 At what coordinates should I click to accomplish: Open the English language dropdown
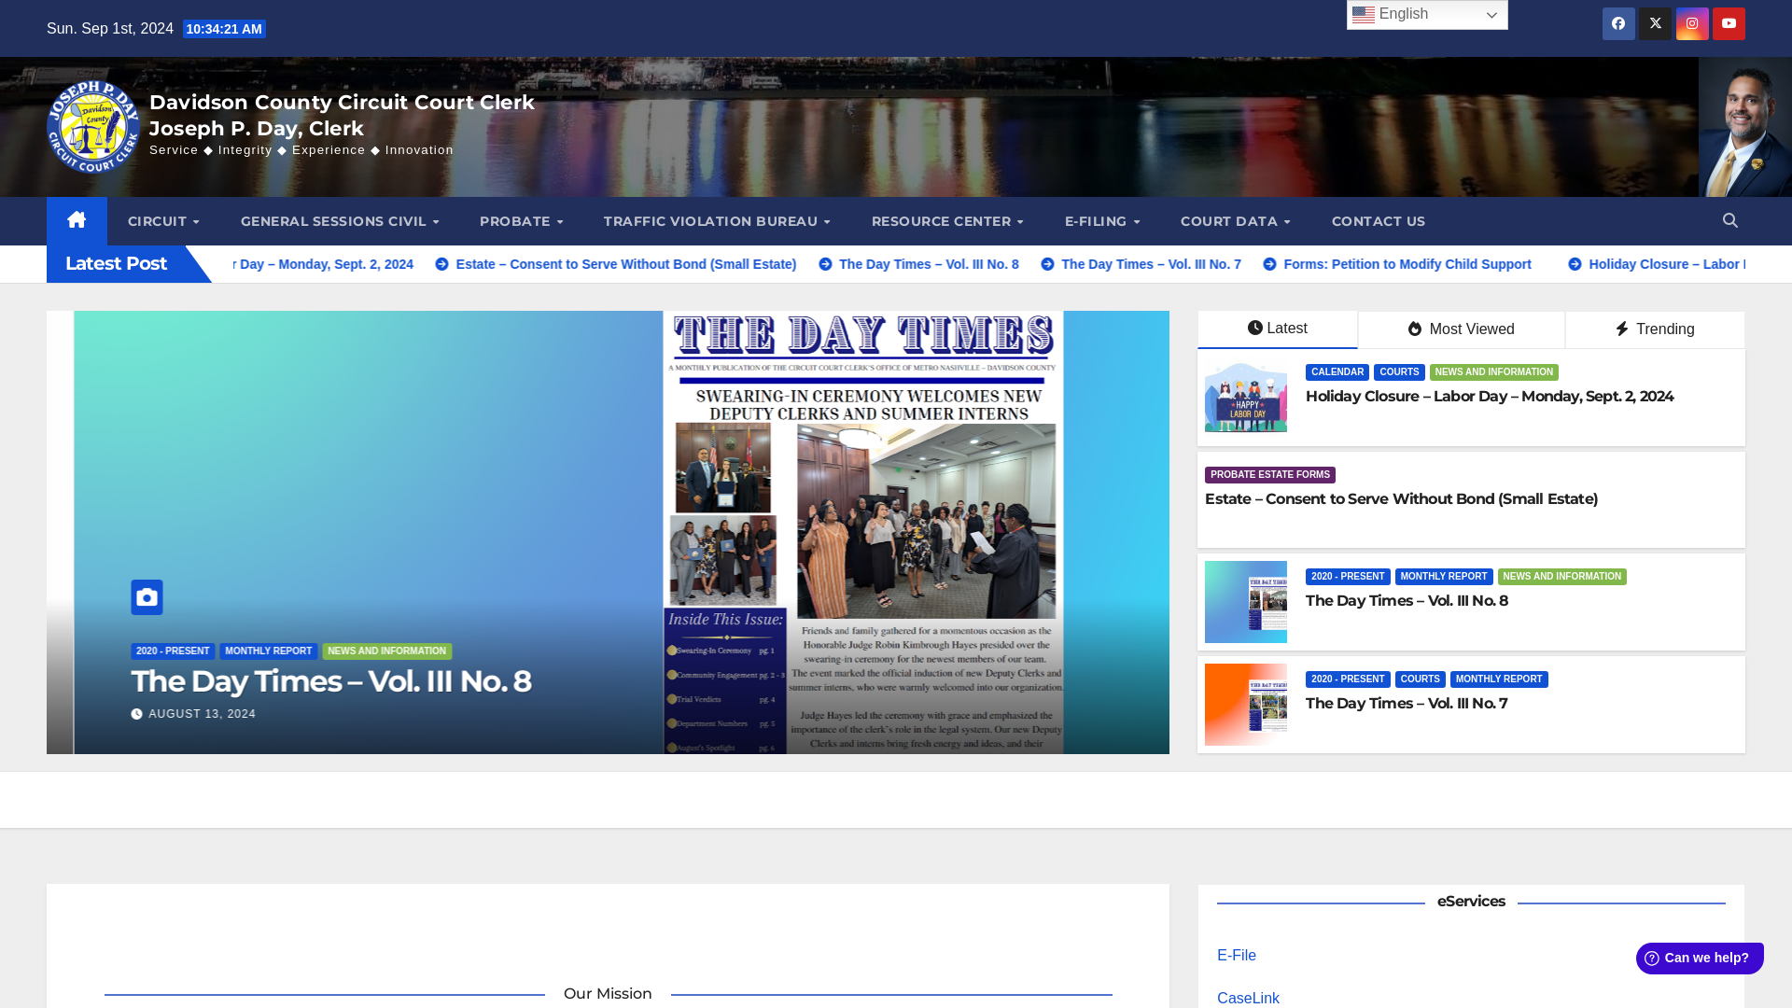tap(1427, 15)
